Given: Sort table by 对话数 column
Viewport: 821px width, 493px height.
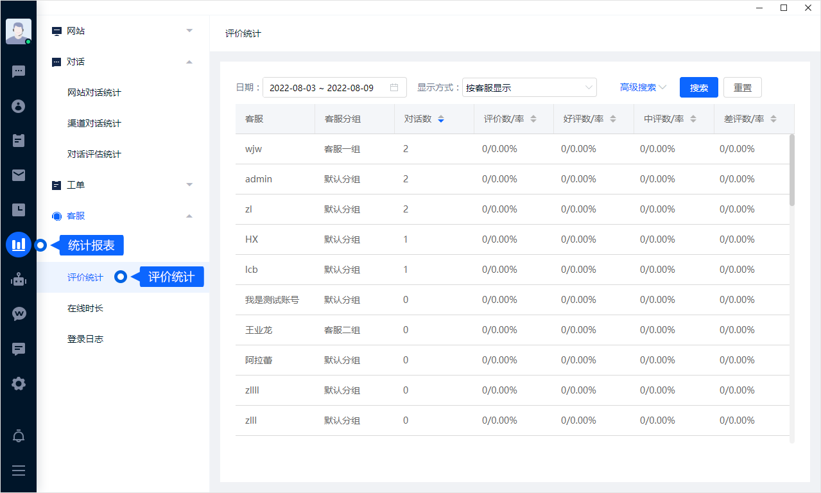Looking at the screenshot, I should (440, 119).
